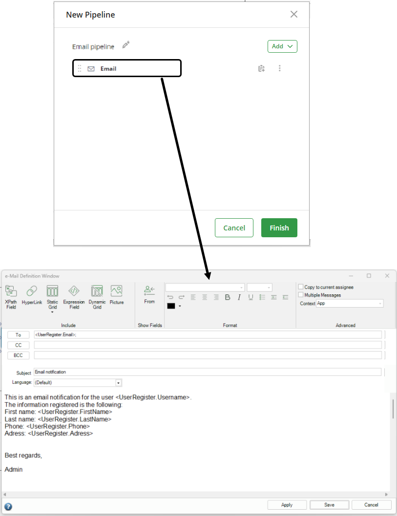Show the From field
Screen dimensions: 397x516
[149, 294]
